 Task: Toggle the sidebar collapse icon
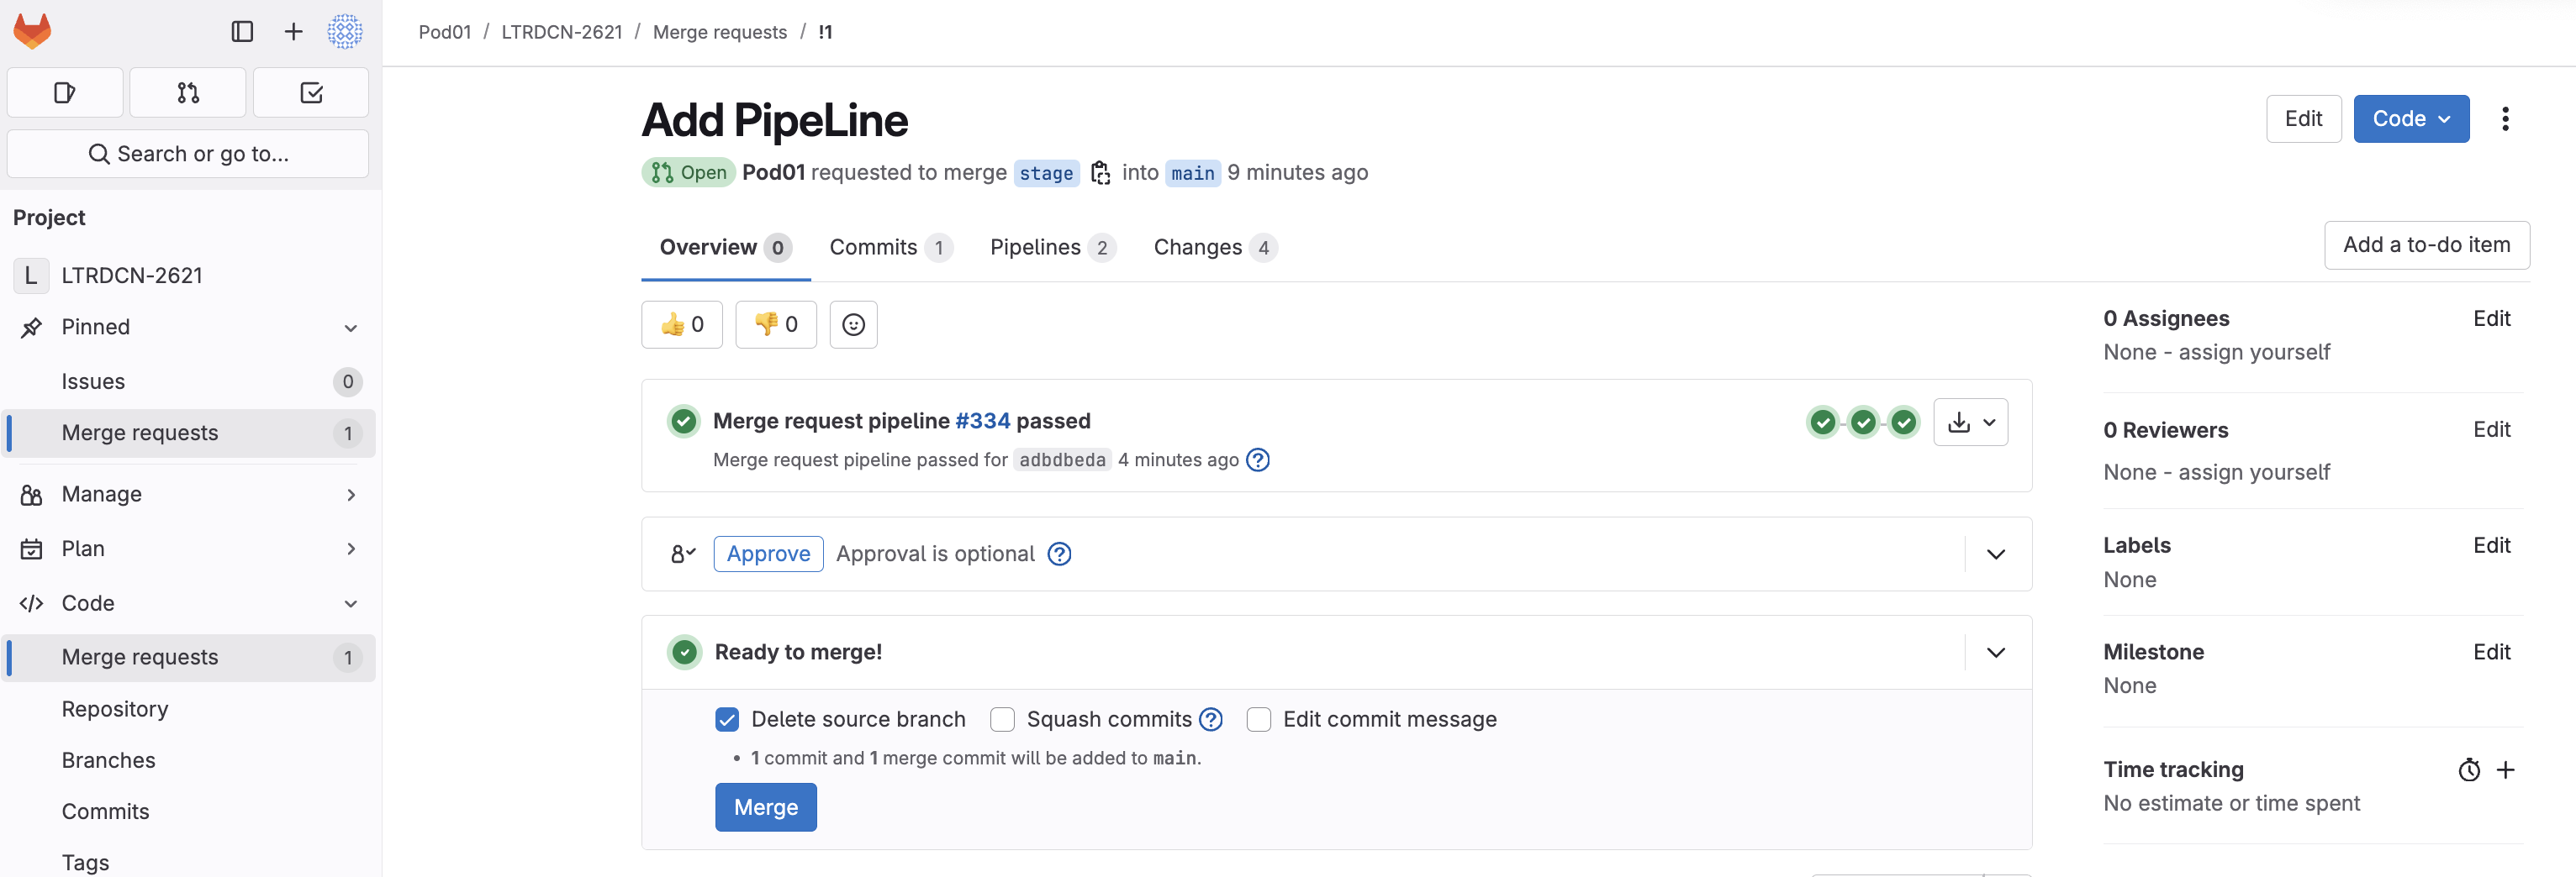(x=242, y=32)
